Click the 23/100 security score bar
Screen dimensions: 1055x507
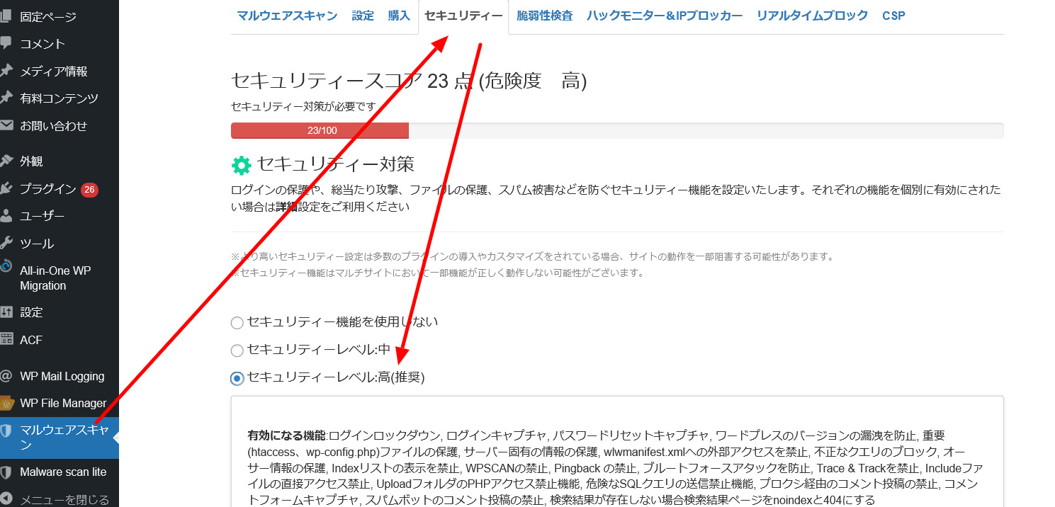tap(320, 130)
